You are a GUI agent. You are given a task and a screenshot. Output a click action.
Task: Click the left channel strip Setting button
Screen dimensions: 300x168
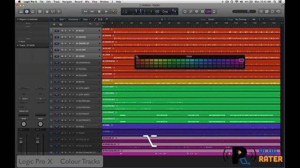tap(24, 88)
